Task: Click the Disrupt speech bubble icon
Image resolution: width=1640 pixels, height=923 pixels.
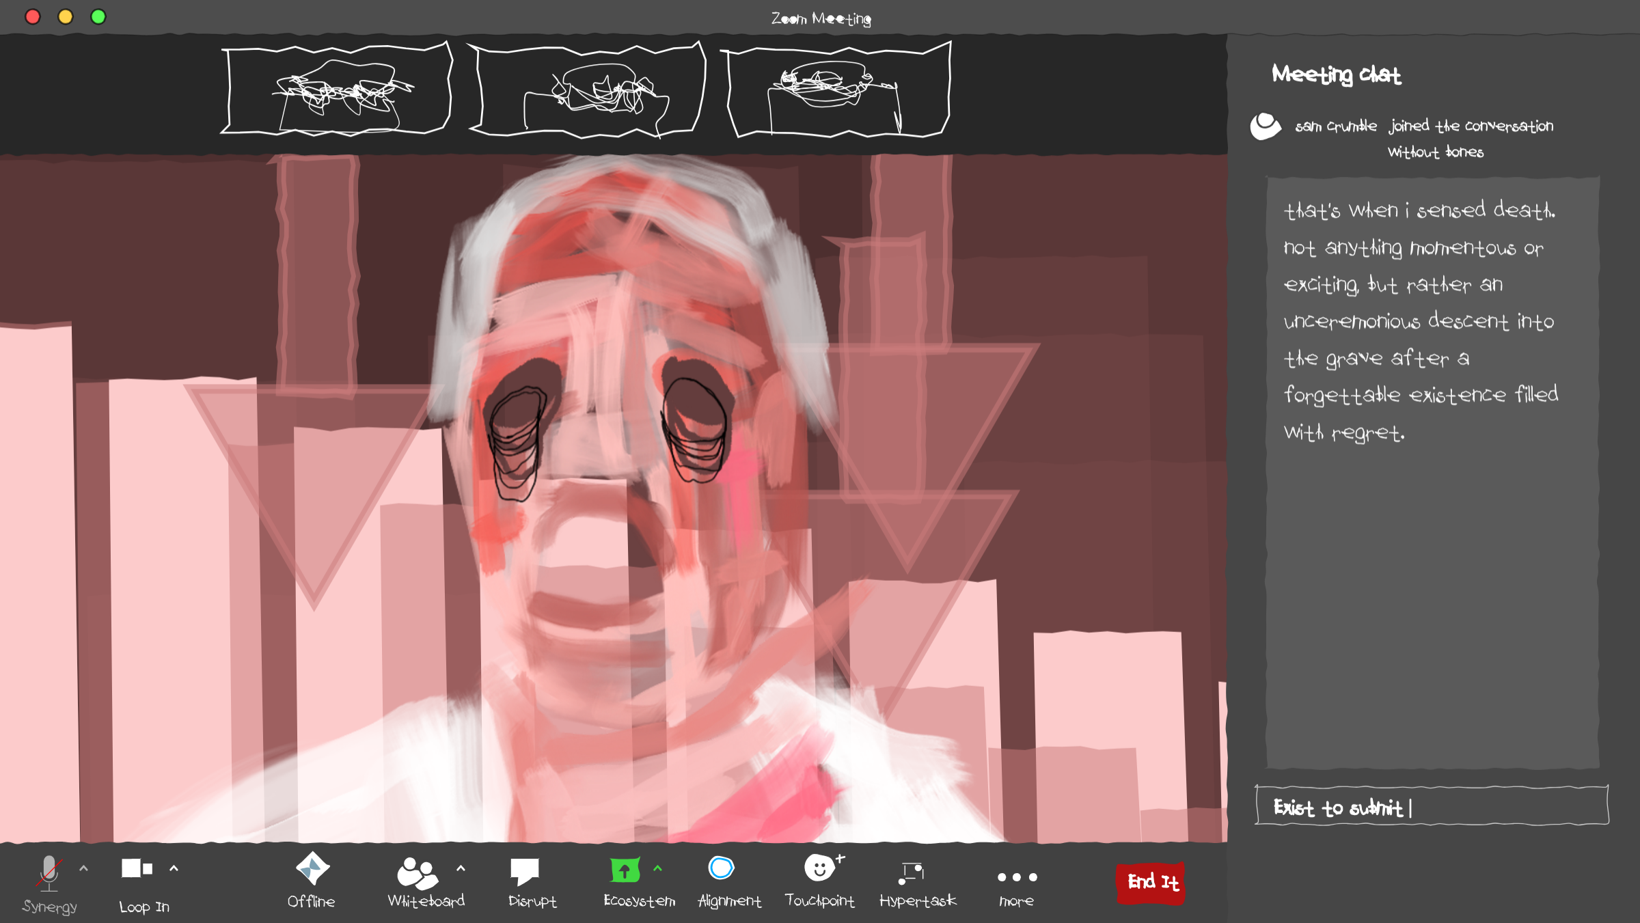Action: click(x=525, y=870)
